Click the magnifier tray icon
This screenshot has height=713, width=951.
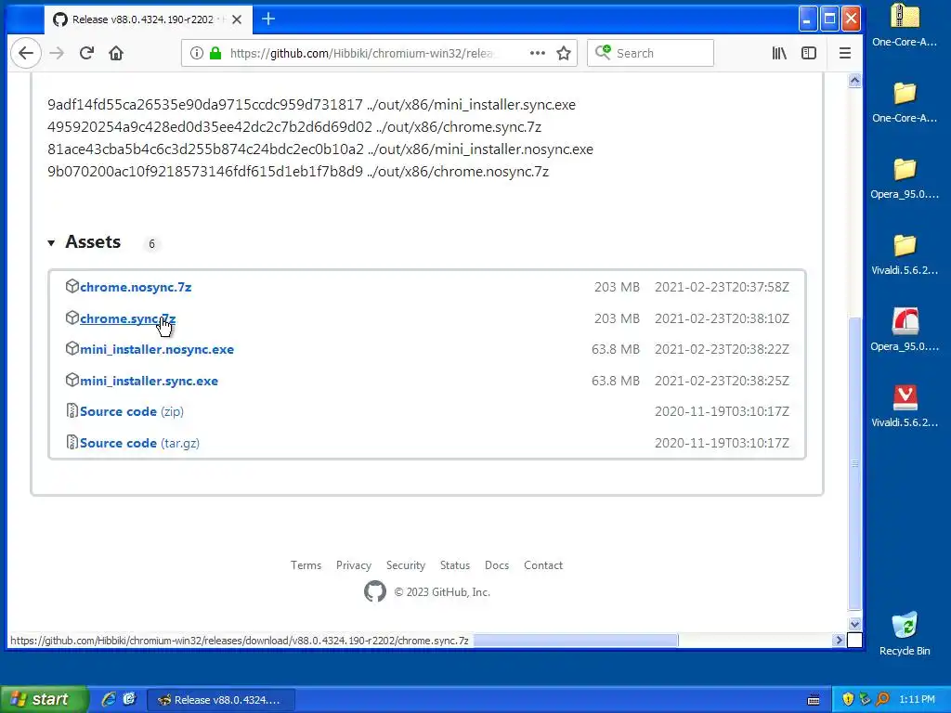(882, 699)
